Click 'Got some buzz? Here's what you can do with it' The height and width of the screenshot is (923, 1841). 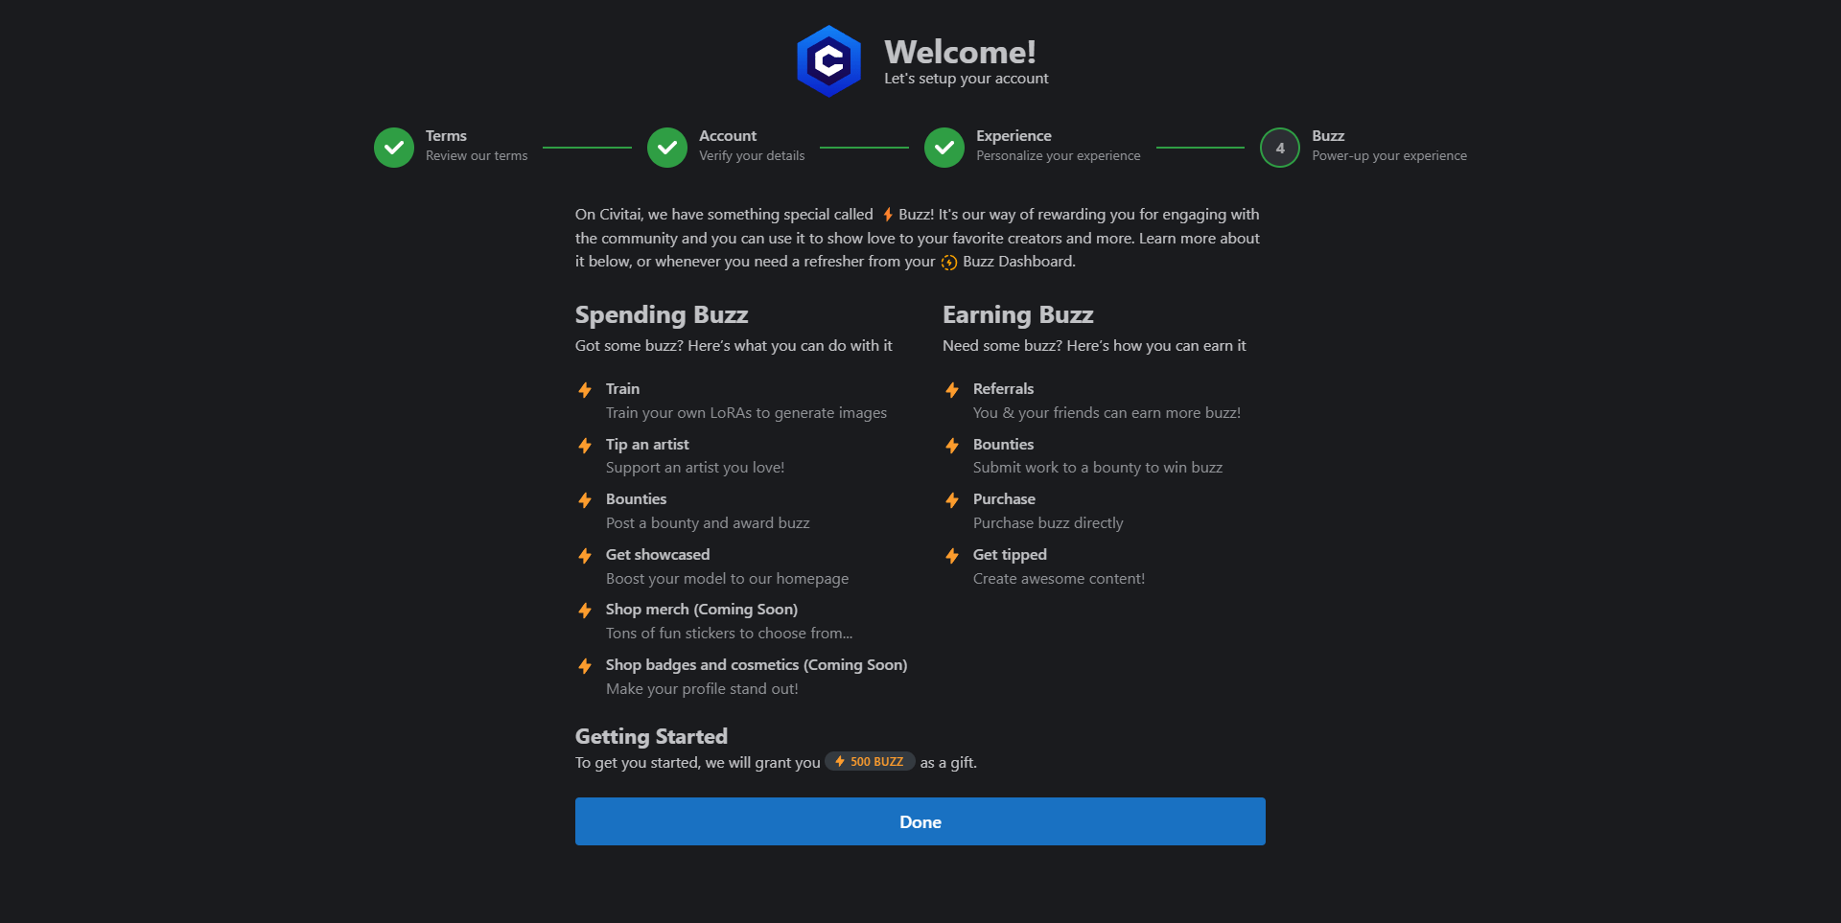pyautogui.click(x=734, y=346)
